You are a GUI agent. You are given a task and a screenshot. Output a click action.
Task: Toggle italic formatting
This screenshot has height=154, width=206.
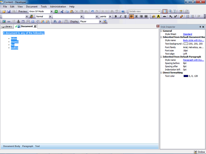(120, 16)
